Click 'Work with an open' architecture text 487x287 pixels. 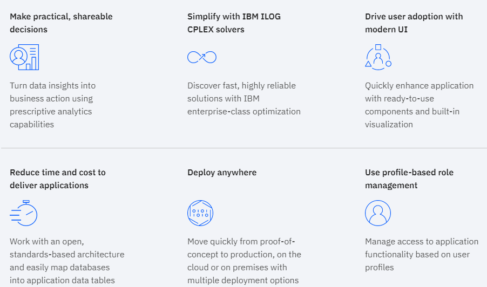tap(67, 261)
